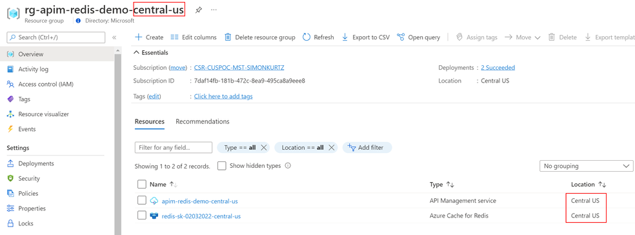Click the Tags sidebar icon

point(11,99)
